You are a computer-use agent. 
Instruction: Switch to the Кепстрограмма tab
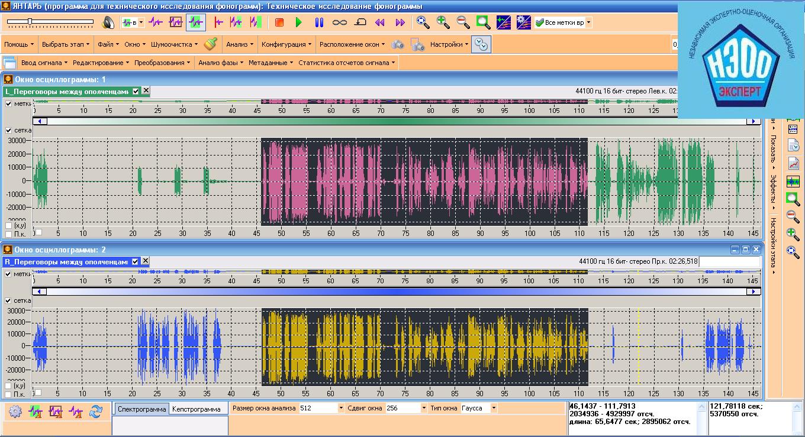tap(195, 409)
